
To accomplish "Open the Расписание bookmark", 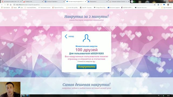I will 44,8.
